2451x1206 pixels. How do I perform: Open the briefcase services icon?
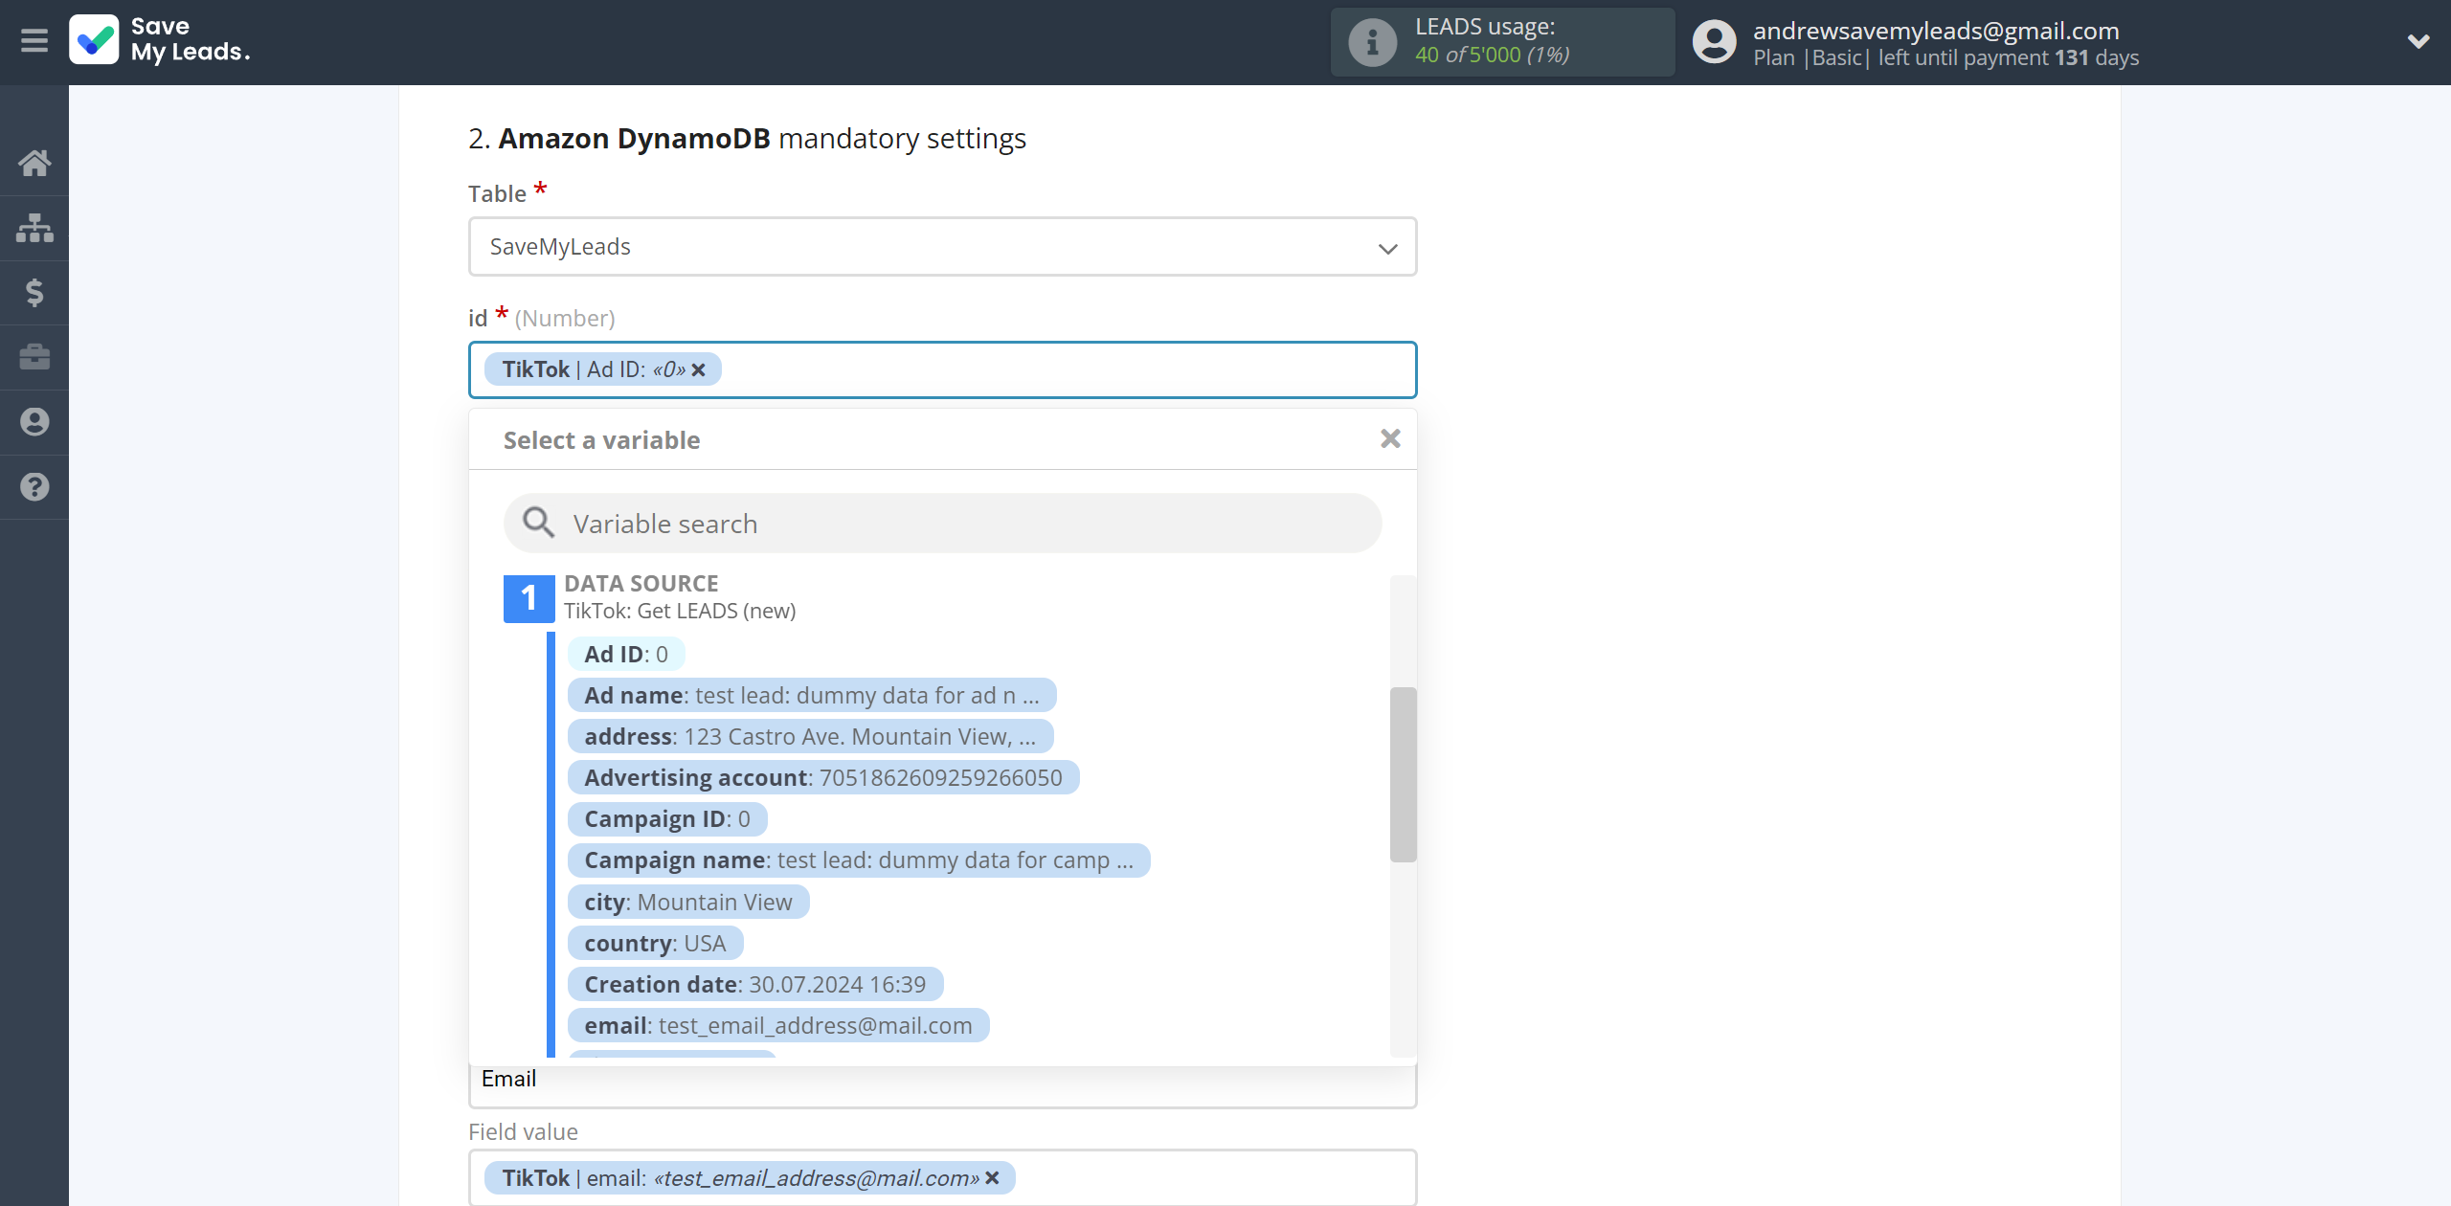pyautogui.click(x=34, y=357)
